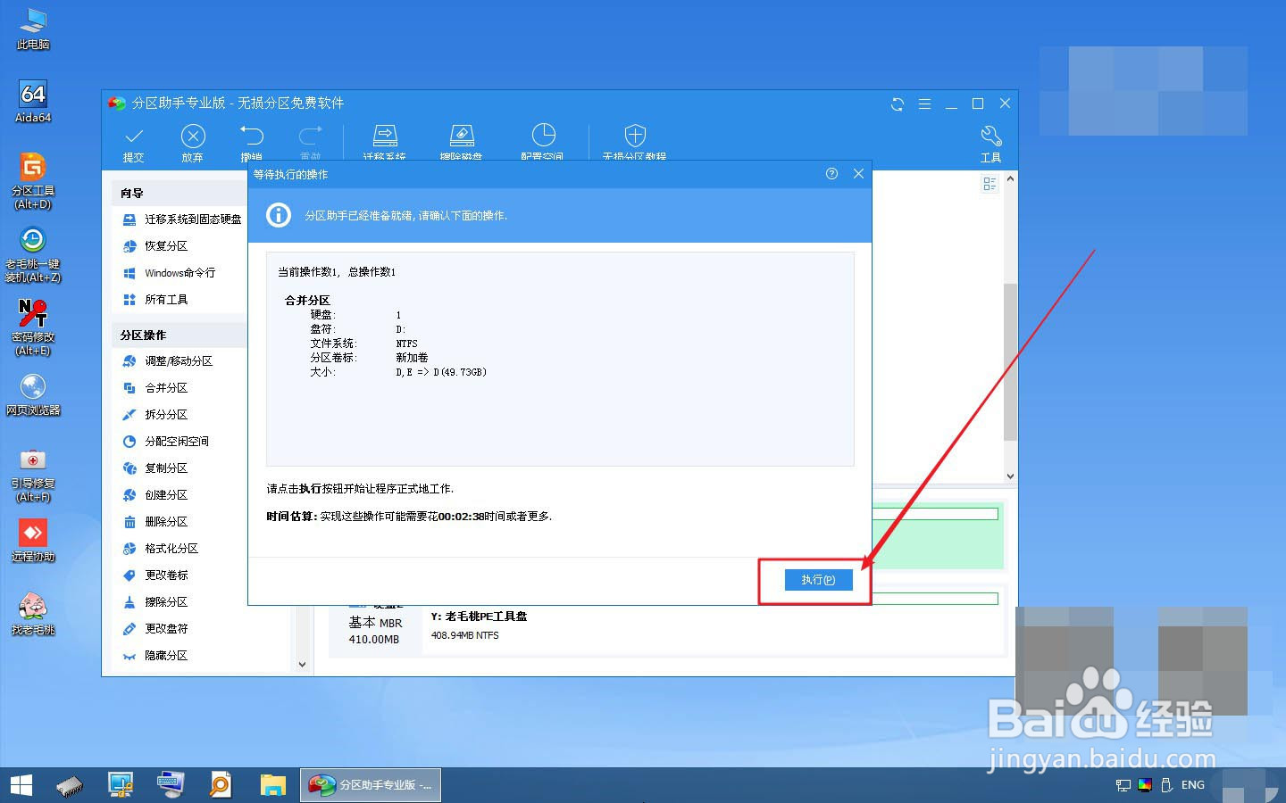Select 迁移系统到固态硬盘 wizard
The width and height of the screenshot is (1286, 803).
(181, 219)
